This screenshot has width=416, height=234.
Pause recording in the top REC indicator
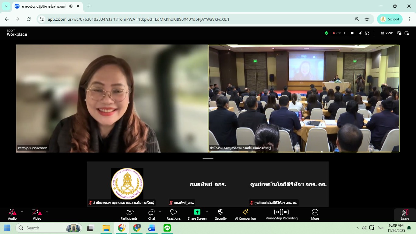[345, 33]
